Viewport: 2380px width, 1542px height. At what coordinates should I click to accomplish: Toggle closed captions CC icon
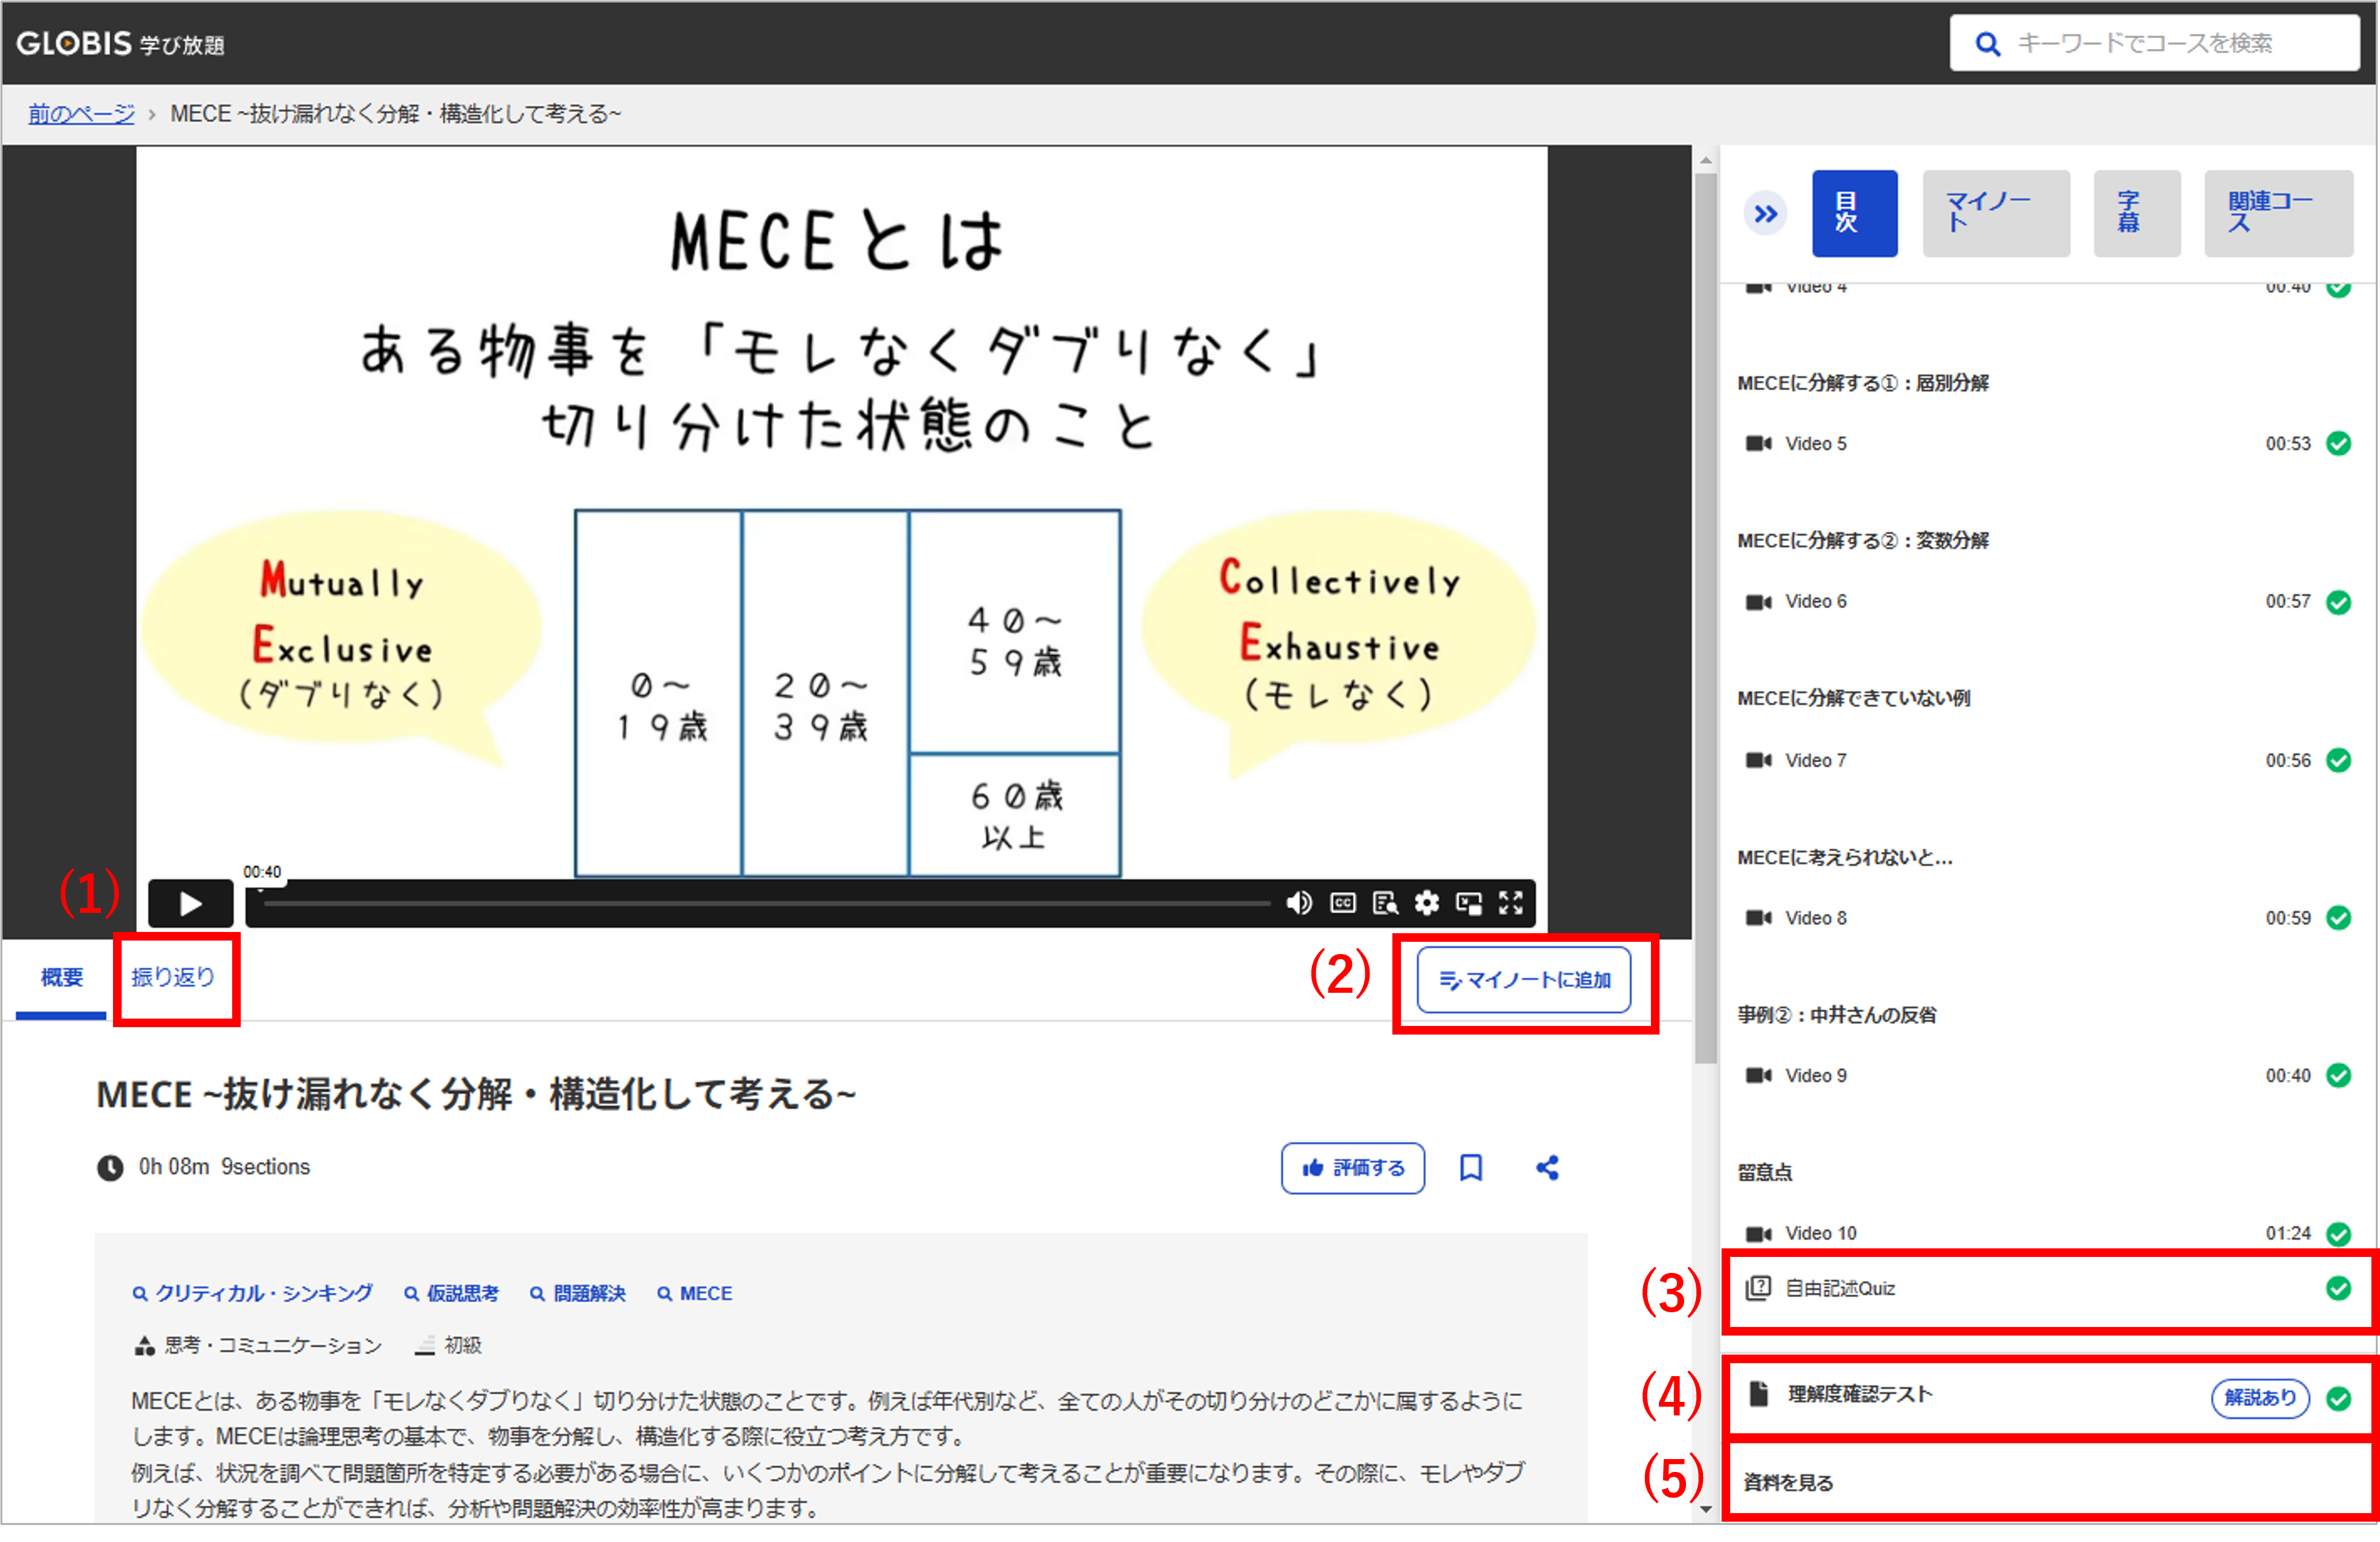pyautogui.click(x=1342, y=903)
